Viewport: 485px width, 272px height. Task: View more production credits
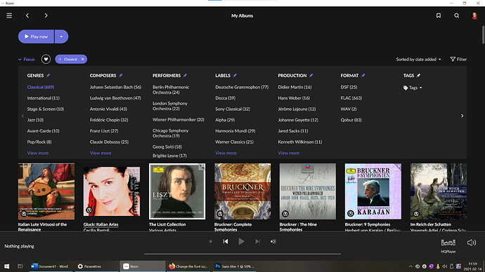coord(289,153)
